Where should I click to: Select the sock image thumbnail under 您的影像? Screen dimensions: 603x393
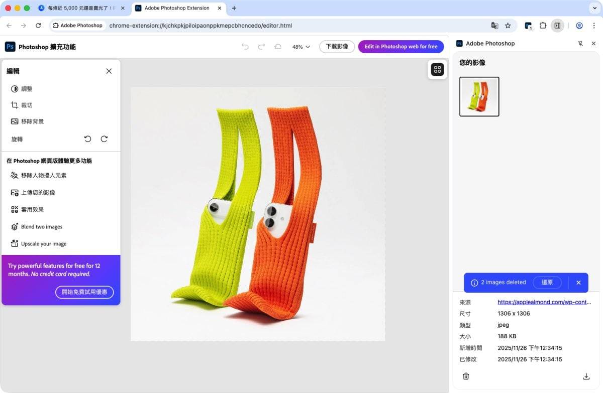pyautogui.click(x=479, y=96)
